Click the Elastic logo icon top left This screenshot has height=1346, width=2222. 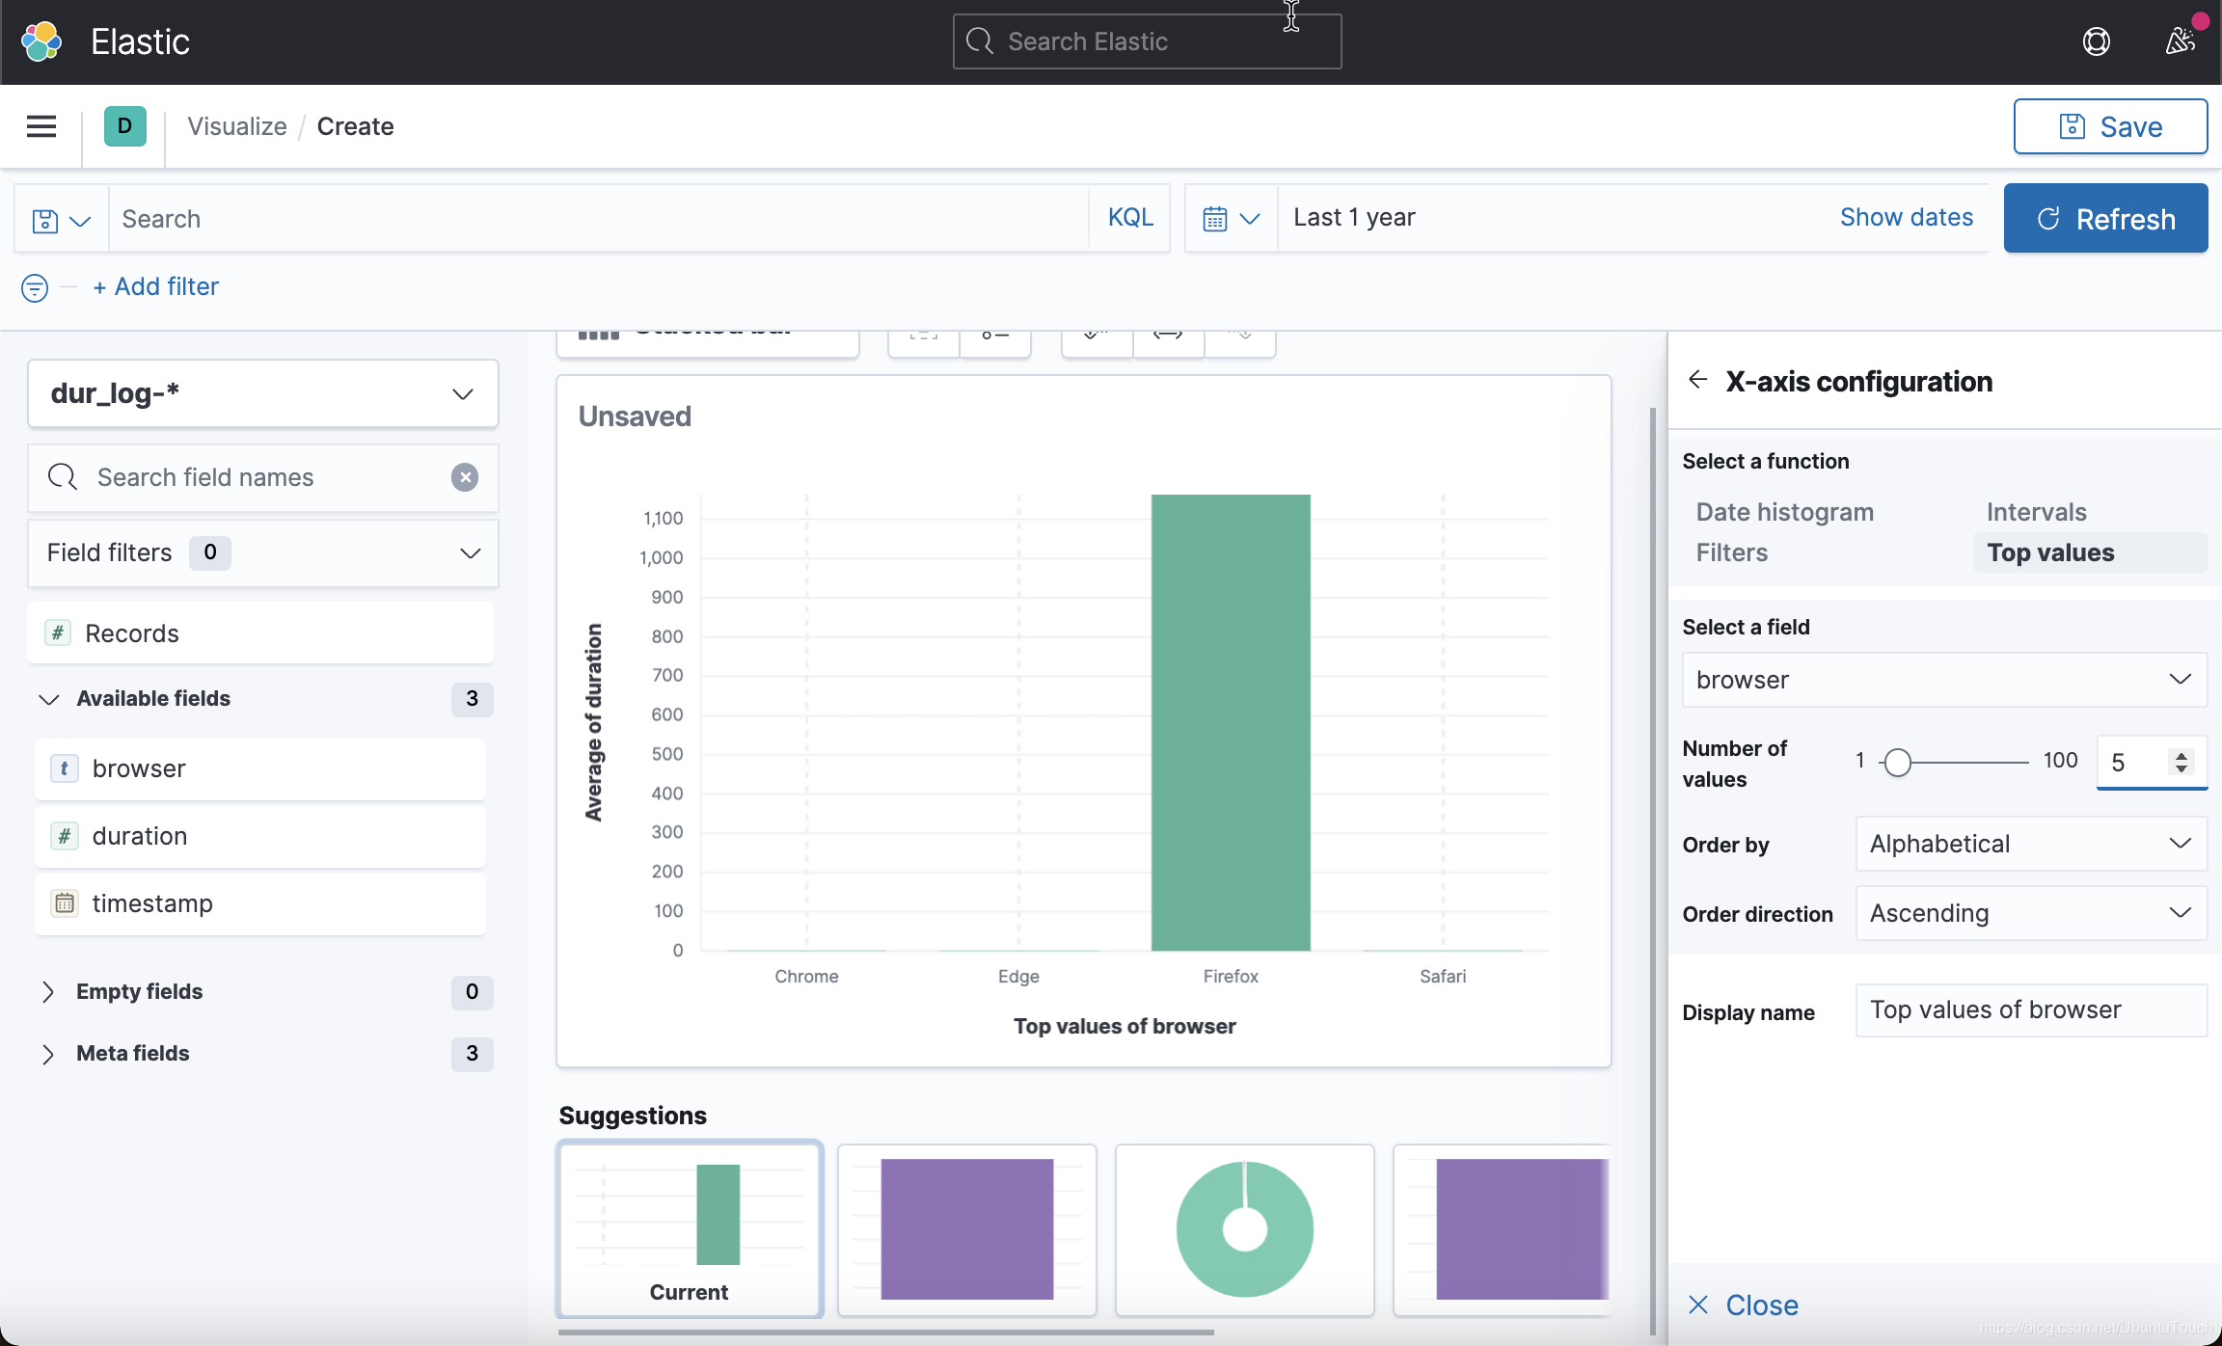pyautogui.click(x=42, y=41)
